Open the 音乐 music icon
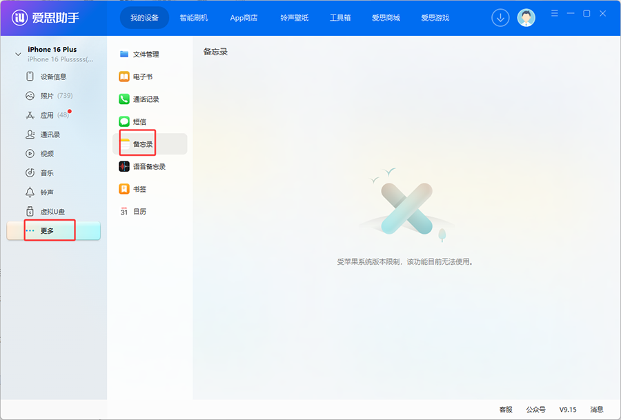Screen dimensions: 621x420 pyautogui.click(x=30, y=173)
